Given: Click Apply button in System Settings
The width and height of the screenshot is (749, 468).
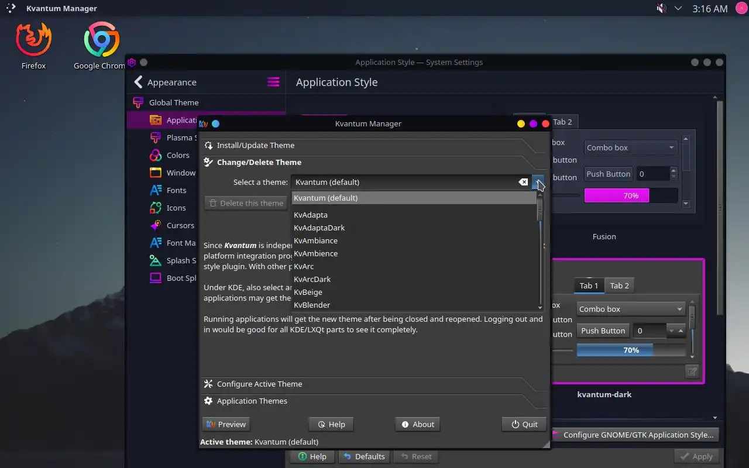Looking at the screenshot, I should click(x=696, y=456).
